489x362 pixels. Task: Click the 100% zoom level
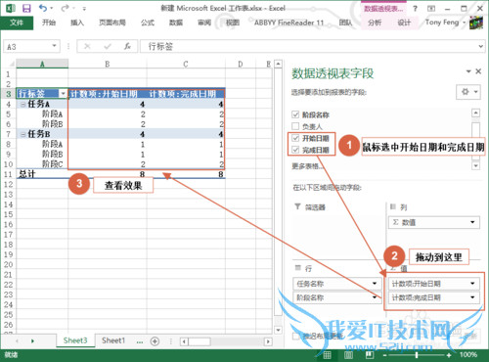(x=468, y=355)
